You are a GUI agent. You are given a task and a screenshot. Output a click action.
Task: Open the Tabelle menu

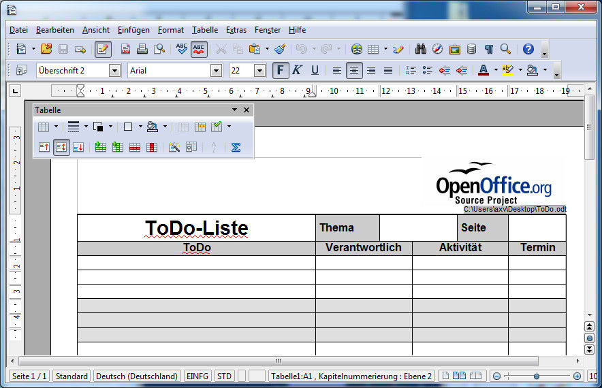(x=205, y=30)
